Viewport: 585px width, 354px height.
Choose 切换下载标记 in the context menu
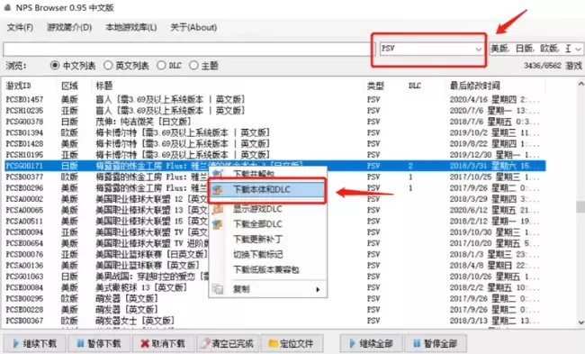point(267,254)
